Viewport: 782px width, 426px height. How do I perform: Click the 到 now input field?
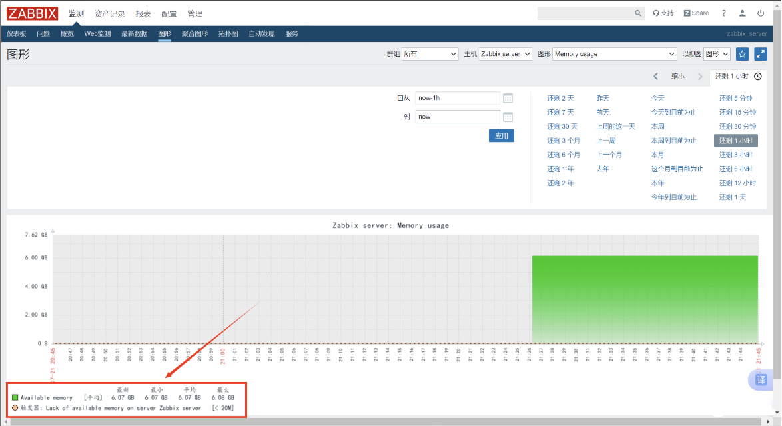(458, 117)
